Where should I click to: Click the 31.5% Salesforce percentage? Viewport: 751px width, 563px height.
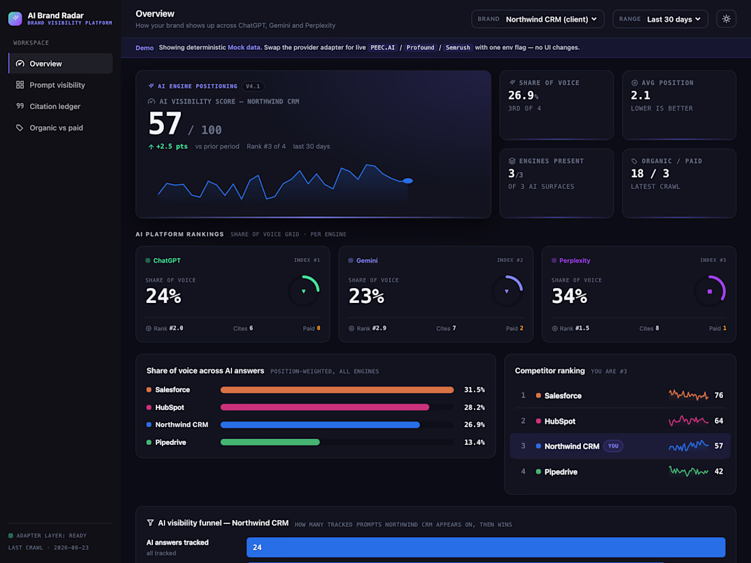[474, 390]
